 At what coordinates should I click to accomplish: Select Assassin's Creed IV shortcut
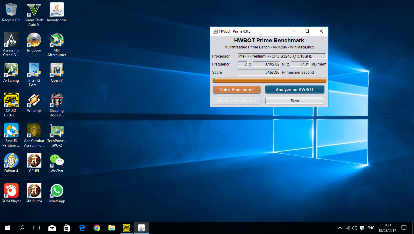pos(11,45)
